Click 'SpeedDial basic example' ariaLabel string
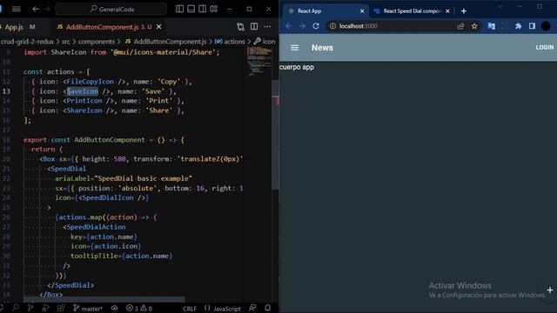 [x=143, y=178]
